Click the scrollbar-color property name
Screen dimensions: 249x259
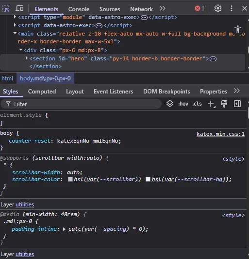36,179
